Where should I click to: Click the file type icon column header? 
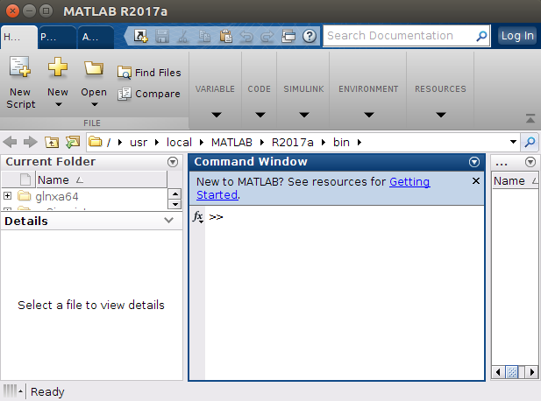[x=25, y=179]
